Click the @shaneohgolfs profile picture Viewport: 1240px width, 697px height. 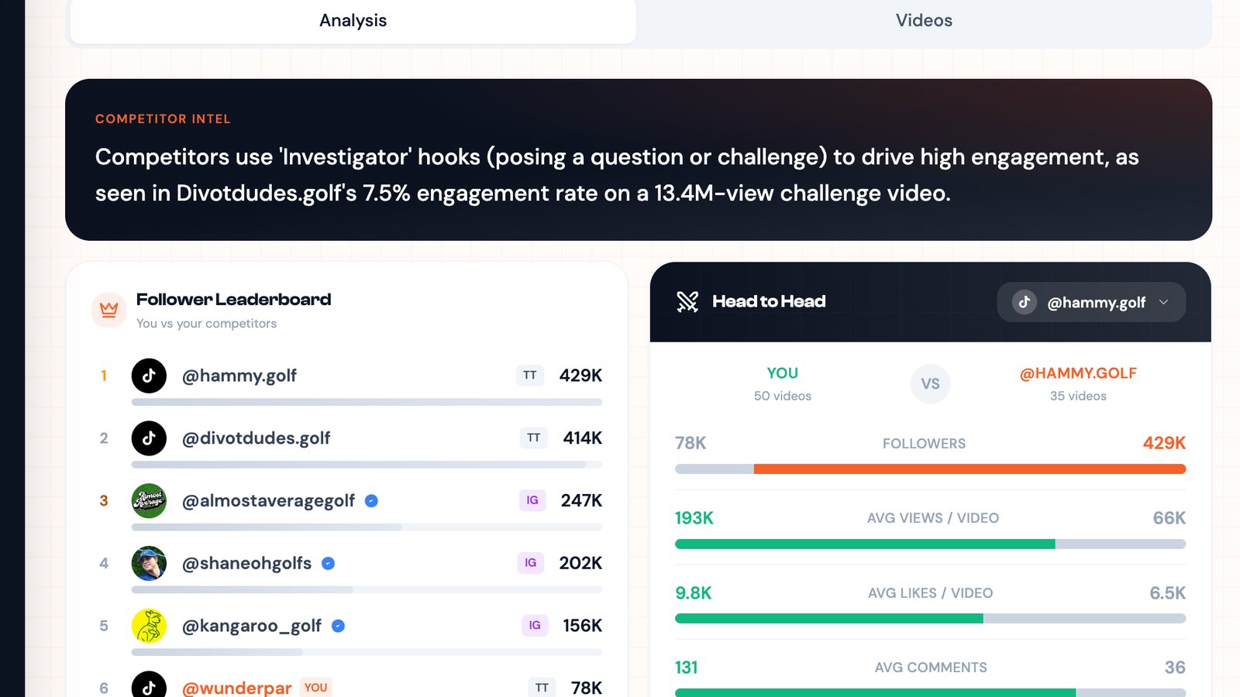click(x=149, y=564)
